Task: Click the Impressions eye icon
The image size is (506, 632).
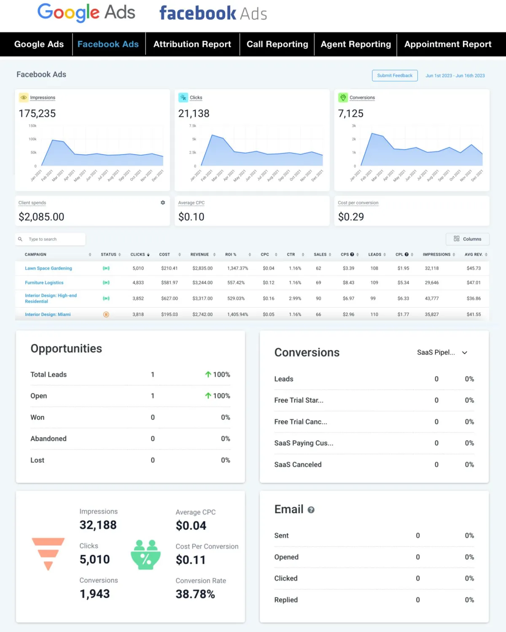Action: coord(24,97)
